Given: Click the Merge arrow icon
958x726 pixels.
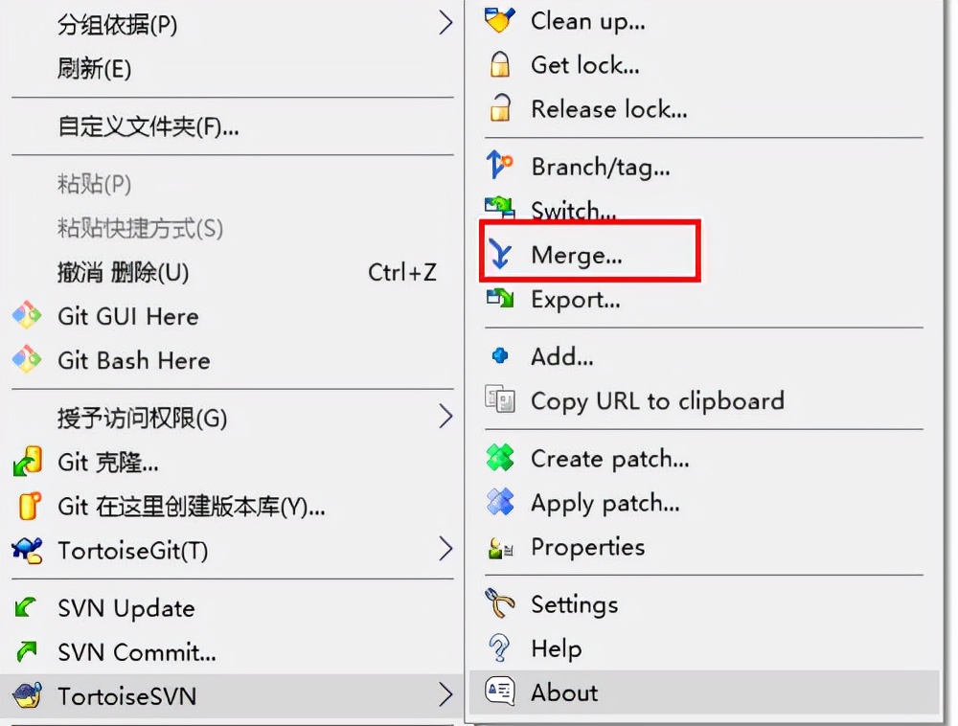Looking at the screenshot, I should point(500,254).
